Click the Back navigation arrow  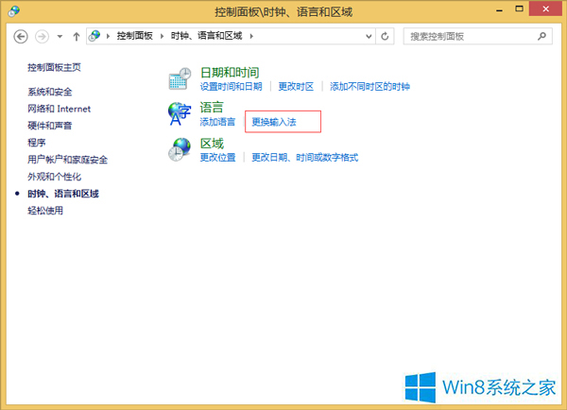coord(21,37)
